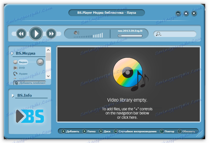Click Добавить плейлист button
209x143 pixels.
30,83
